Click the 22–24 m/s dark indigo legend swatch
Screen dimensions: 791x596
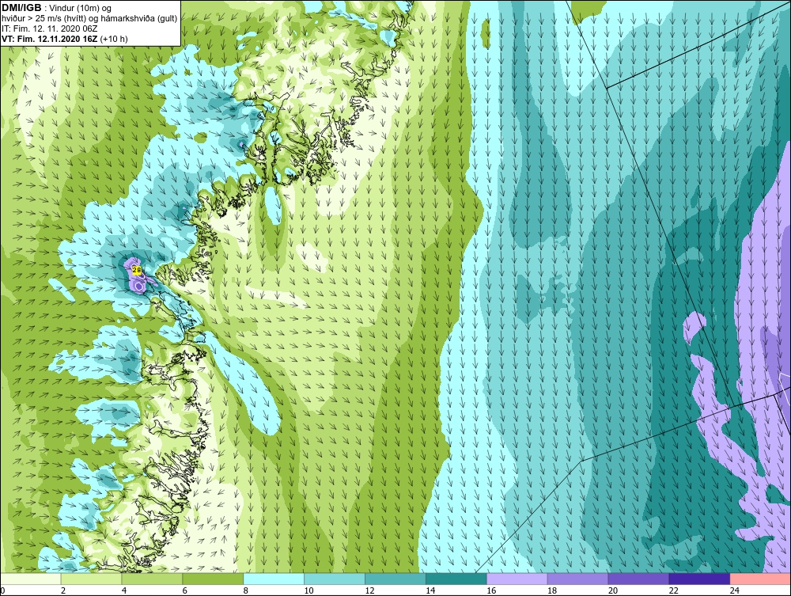click(x=699, y=579)
